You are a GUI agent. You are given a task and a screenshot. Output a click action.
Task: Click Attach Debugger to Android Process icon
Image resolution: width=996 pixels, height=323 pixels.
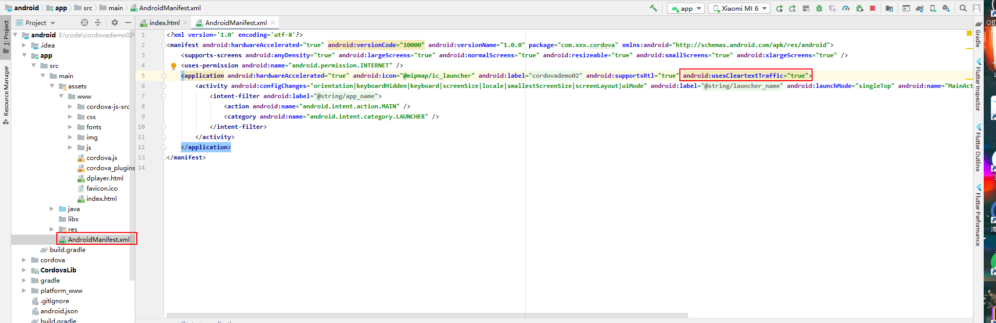pyautogui.click(x=859, y=8)
